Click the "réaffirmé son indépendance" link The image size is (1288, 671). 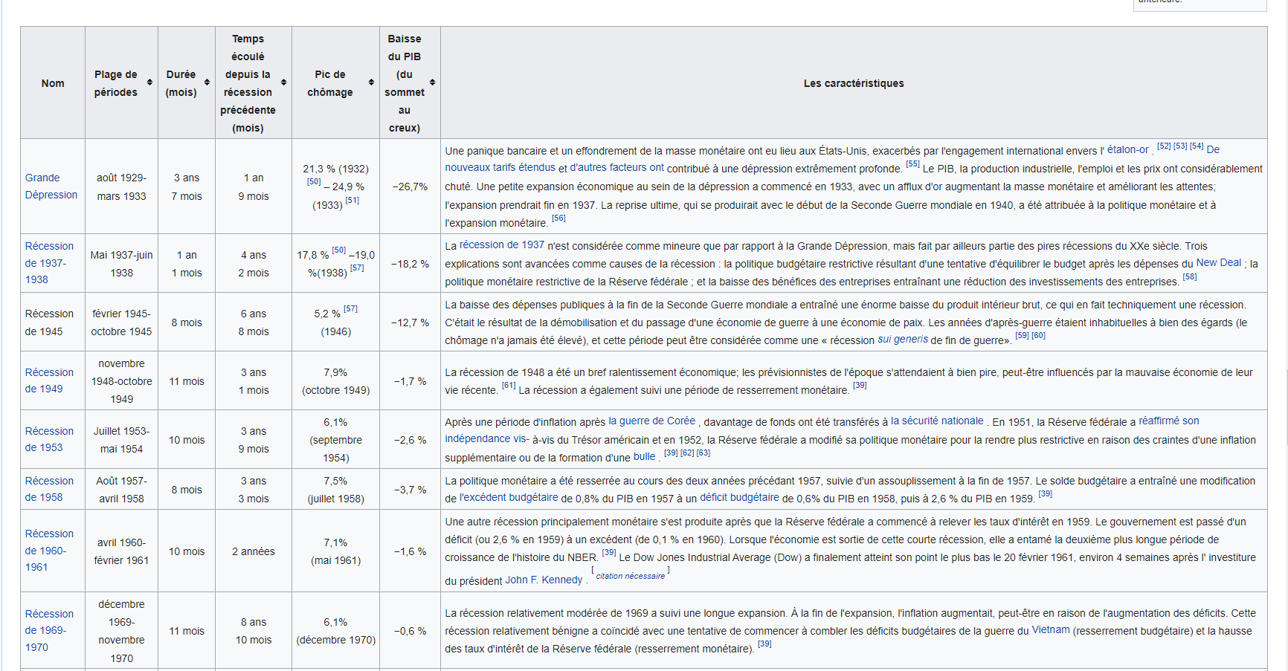[1169, 421]
